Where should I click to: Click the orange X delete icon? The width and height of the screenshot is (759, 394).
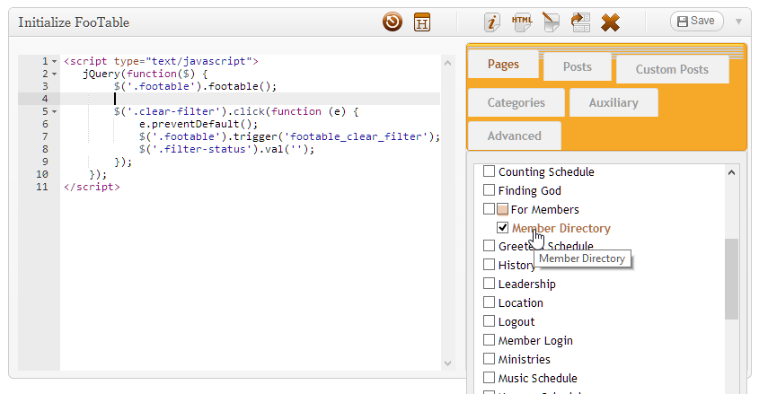(611, 22)
